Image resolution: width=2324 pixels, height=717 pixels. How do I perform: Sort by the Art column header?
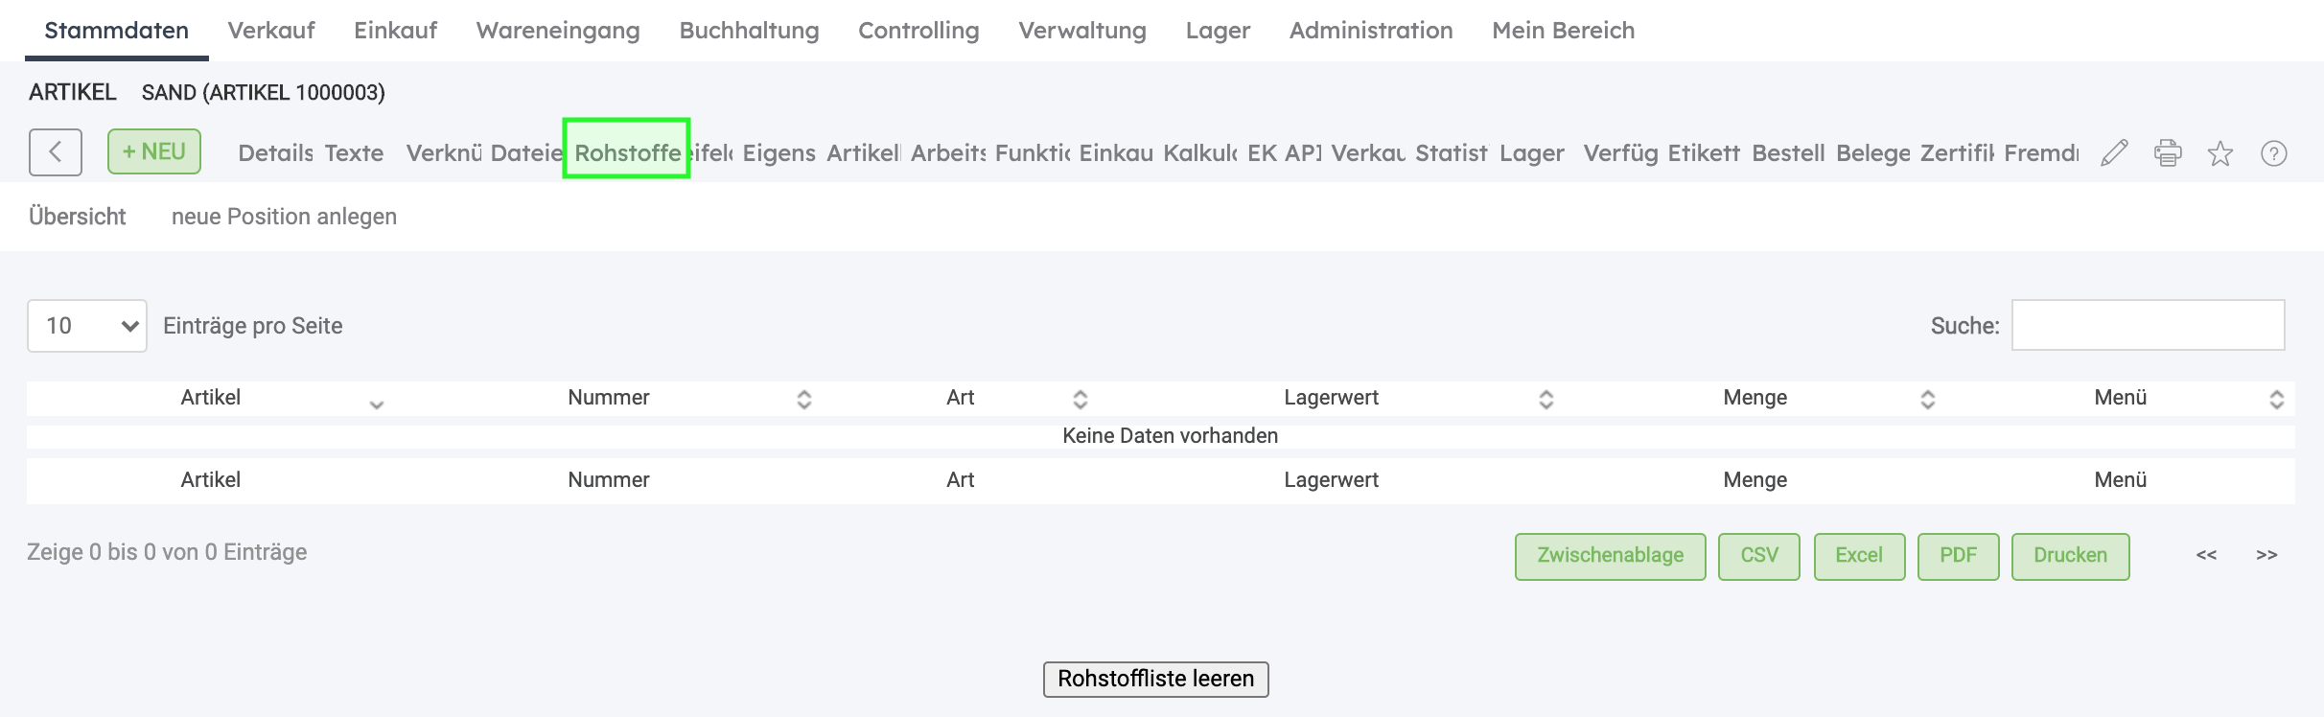(x=961, y=398)
